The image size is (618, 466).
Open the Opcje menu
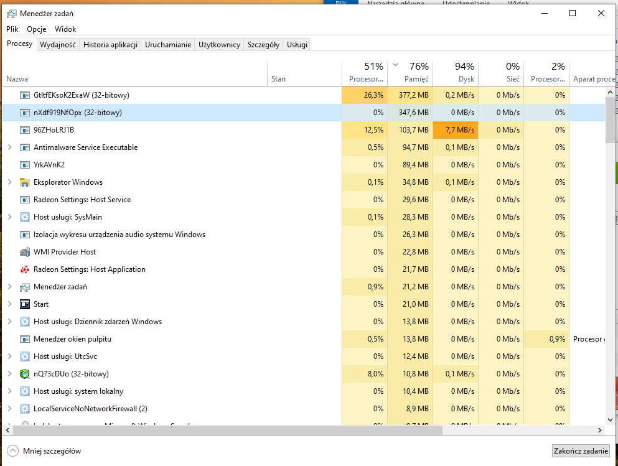tap(37, 29)
